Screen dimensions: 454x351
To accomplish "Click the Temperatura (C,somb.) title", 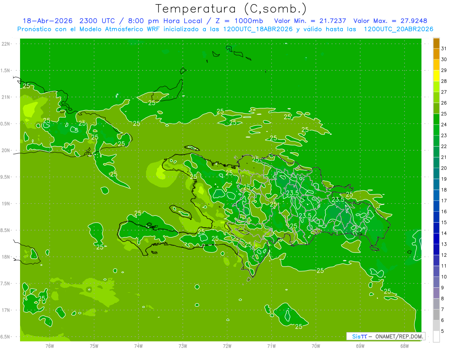I will pos(231,9).
